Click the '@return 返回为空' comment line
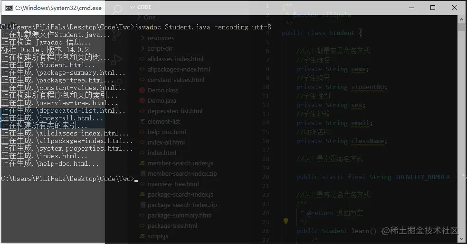Screen dimensions: 467x244 point(332,213)
